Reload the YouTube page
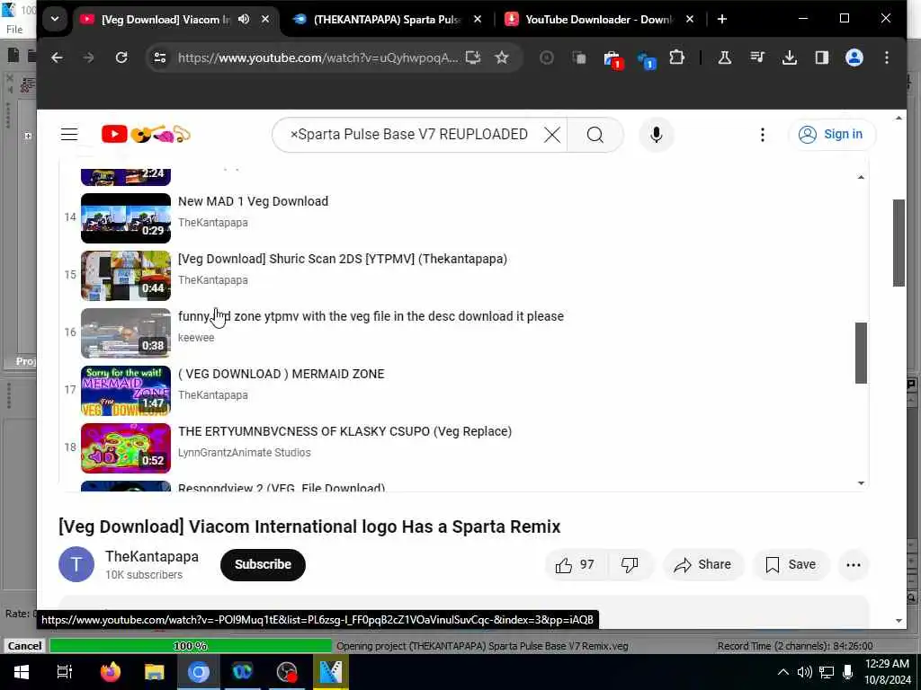Viewport: 921px width, 690px height. 121,57
